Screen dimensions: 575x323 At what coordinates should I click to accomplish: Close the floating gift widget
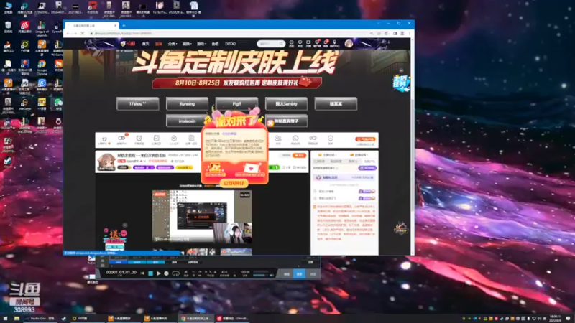pos(124,225)
